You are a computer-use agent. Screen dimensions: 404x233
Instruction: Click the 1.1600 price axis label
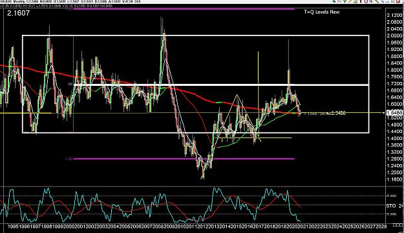(x=394, y=179)
